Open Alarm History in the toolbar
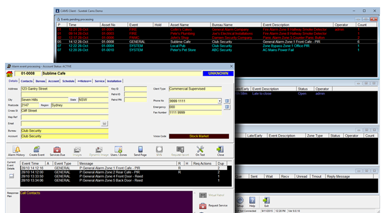 pyautogui.click(x=16, y=151)
